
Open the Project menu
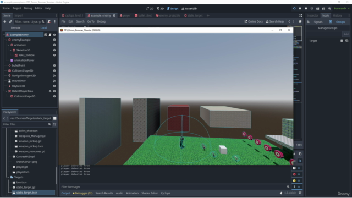point(16,8)
